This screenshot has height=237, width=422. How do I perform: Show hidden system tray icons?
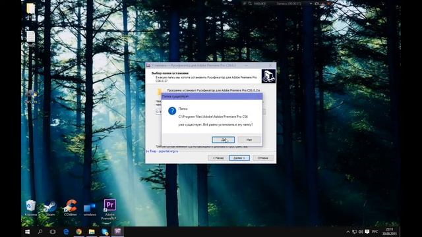(348, 232)
